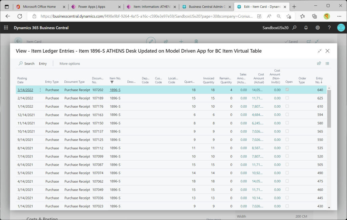The image size is (347, 220).
Task: Click the zoom magnifier in address bar
Action: pyautogui.click(x=279, y=16)
